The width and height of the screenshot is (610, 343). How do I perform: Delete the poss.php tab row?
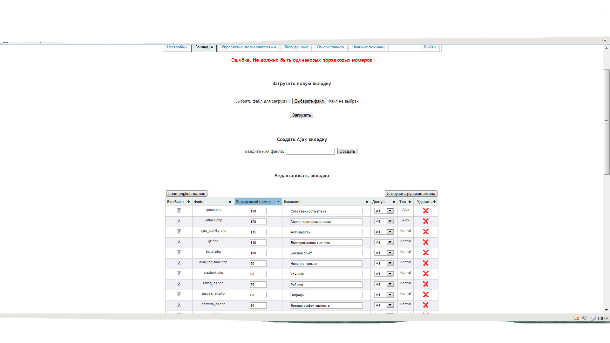coord(426,211)
